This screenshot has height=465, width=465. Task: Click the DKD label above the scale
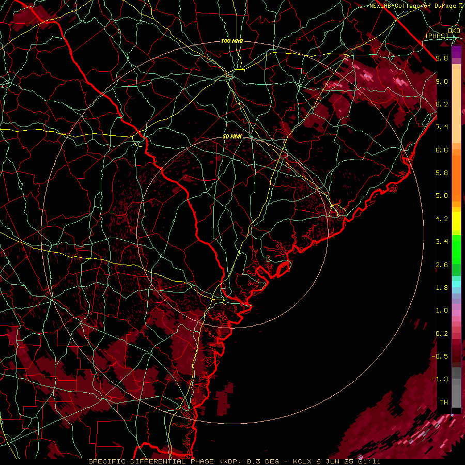click(454, 31)
